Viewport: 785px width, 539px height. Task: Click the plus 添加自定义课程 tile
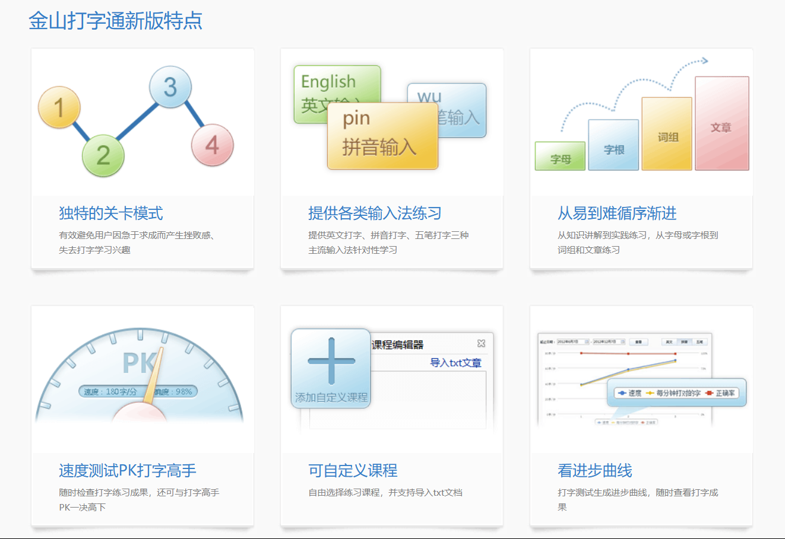331,368
